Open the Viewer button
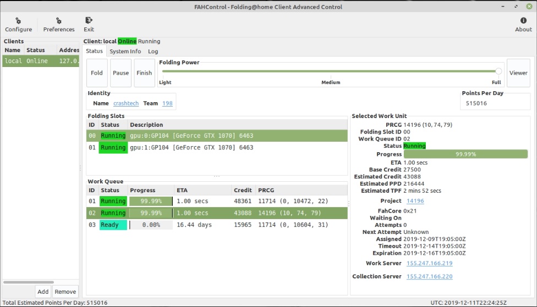The image size is (537, 307). [518, 73]
